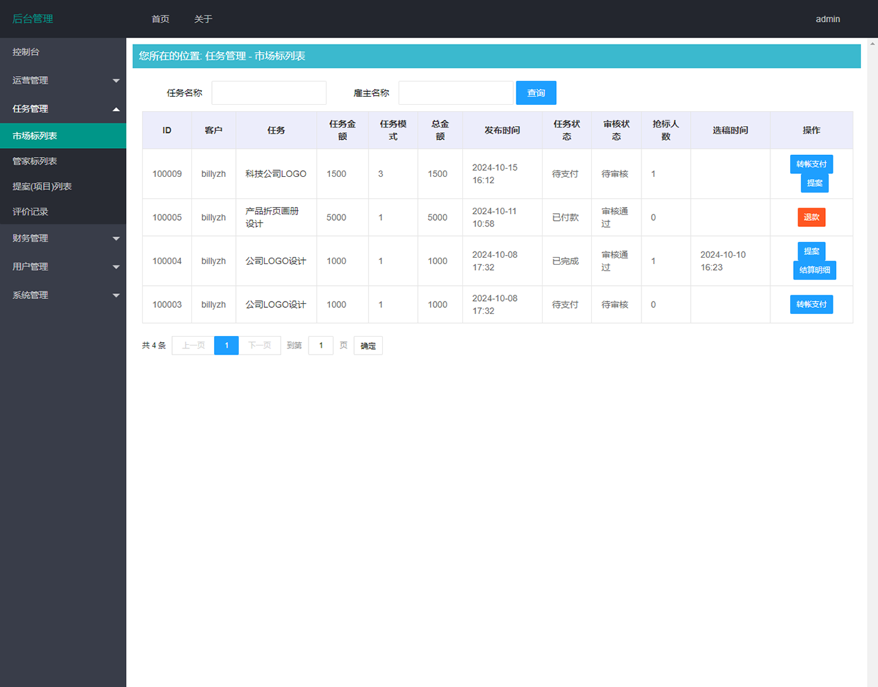Select task ID 100004 cell

[167, 261]
